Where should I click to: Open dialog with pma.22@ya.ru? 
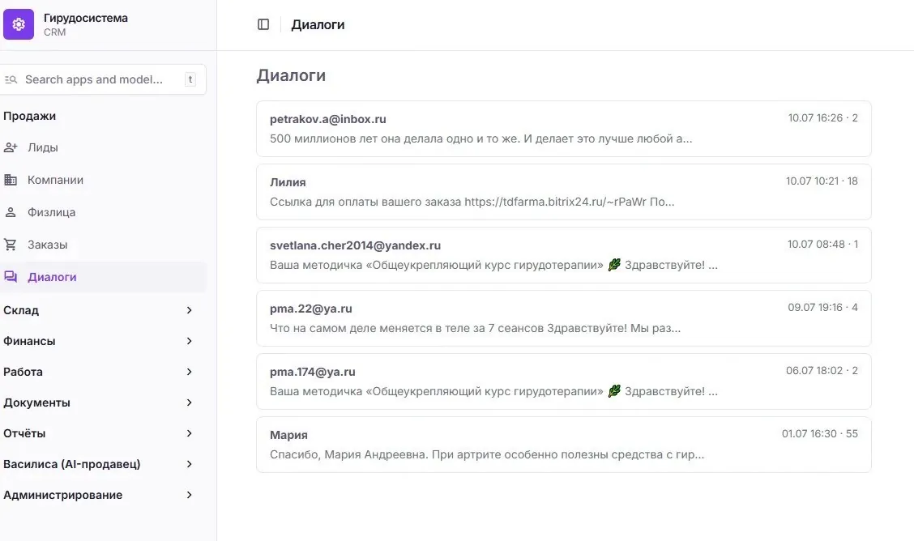click(564, 318)
